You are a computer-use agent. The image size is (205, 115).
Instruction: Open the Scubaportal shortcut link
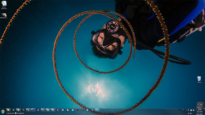(x=19, y=113)
